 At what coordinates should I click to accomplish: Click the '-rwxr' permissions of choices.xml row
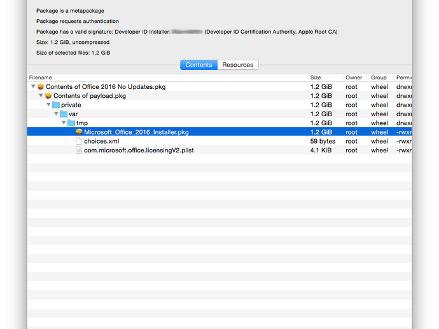click(x=404, y=141)
